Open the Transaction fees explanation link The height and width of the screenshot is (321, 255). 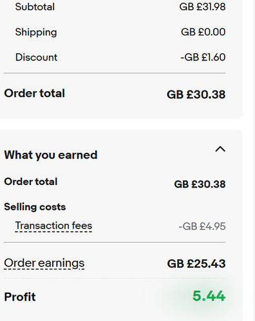pyautogui.click(x=53, y=226)
